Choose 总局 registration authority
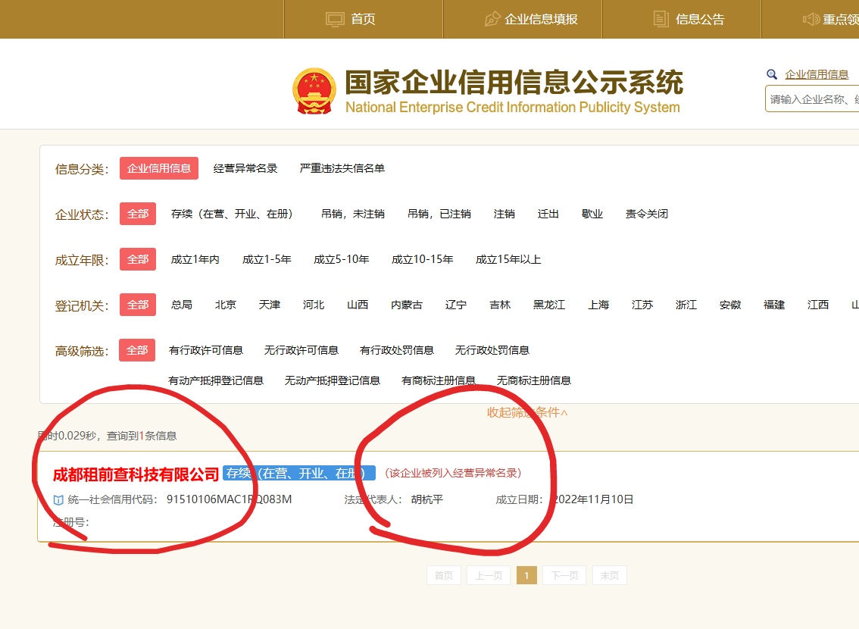Screen dimensions: 859x629 tap(181, 305)
